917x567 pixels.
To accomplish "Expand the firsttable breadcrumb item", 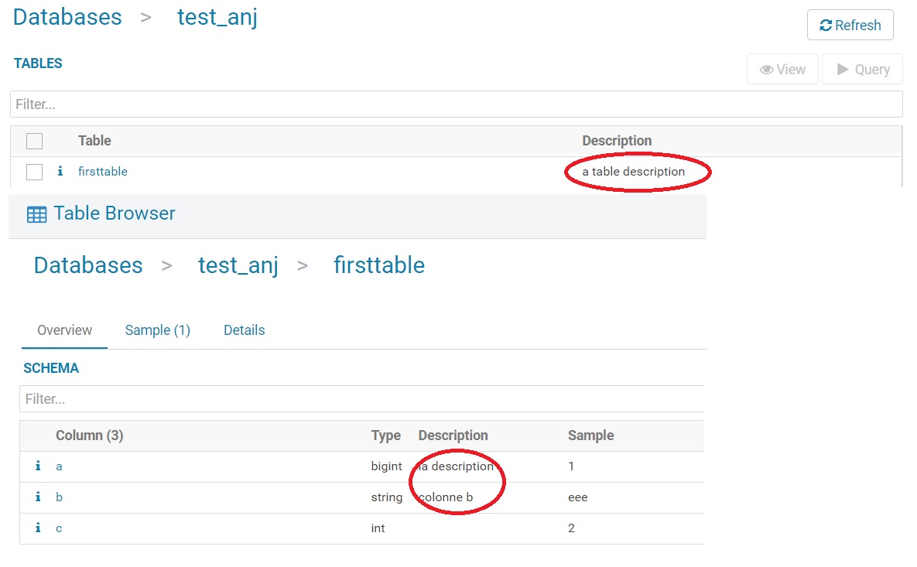I will pyautogui.click(x=378, y=265).
